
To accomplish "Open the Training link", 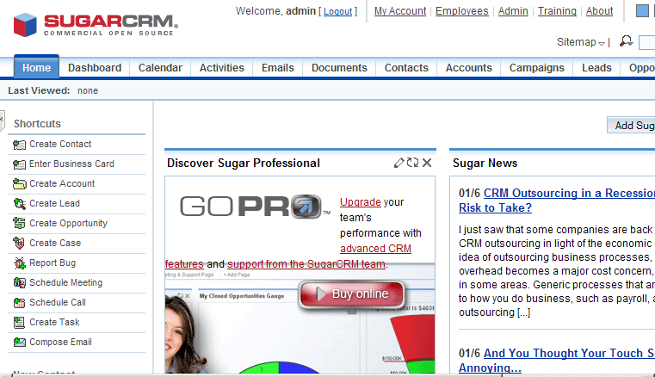I will 557,11.
